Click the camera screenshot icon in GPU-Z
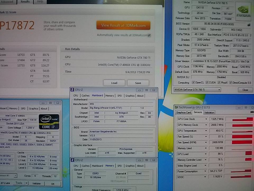254x191 pixels. (x=251, y=112)
